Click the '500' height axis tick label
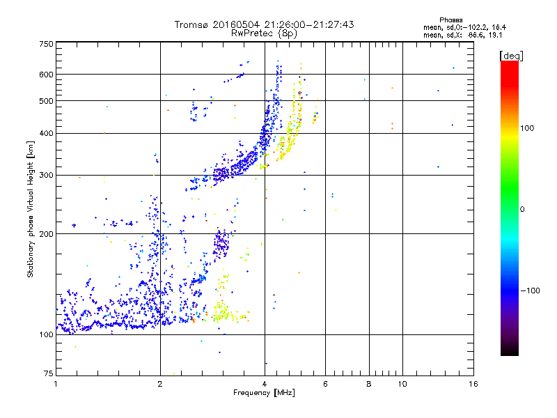Image resolution: width=557 pixels, height=418 pixels. [46, 101]
